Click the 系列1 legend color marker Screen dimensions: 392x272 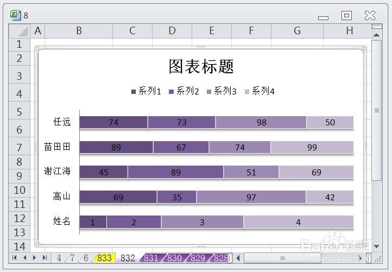tap(134, 92)
